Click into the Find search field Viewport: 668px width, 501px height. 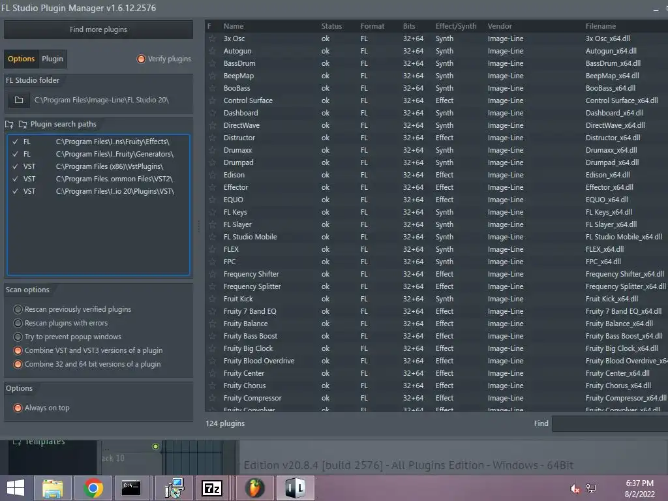[x=610, y=423]
